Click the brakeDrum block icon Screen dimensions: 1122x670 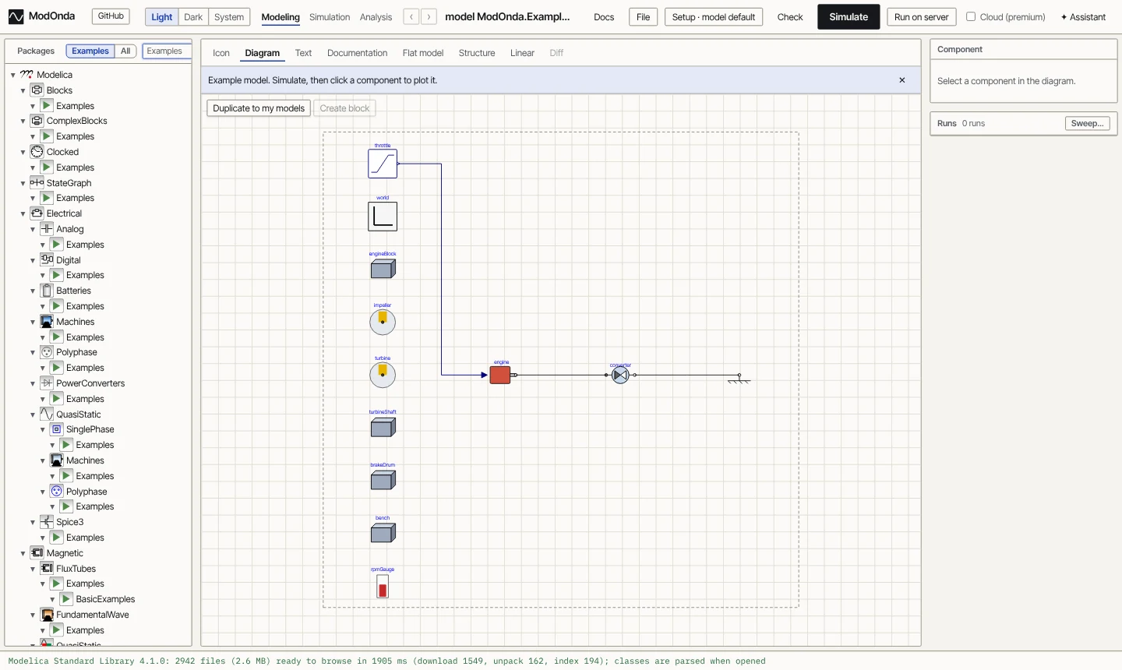pos(383,480)
